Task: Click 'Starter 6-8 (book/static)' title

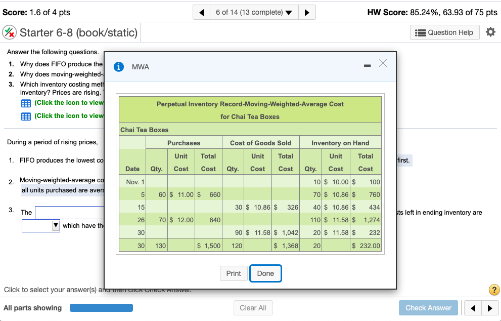Action: point(78,32)
